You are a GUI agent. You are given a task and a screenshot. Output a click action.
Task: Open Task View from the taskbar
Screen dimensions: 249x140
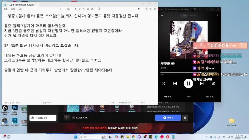pos(110,137)
